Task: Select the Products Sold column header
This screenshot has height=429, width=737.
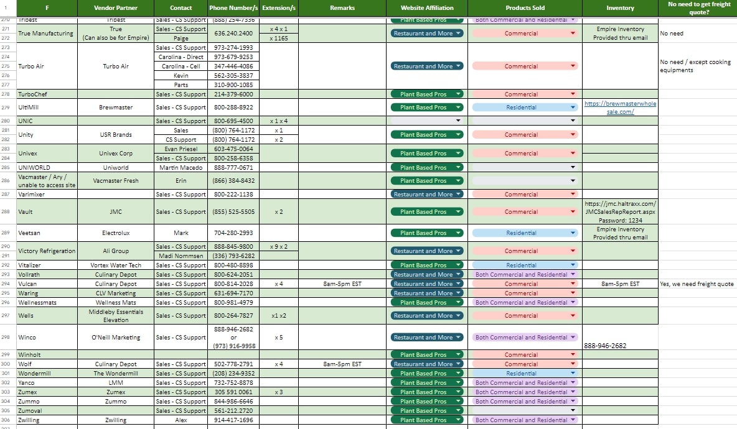Action: tap(525, 8)
